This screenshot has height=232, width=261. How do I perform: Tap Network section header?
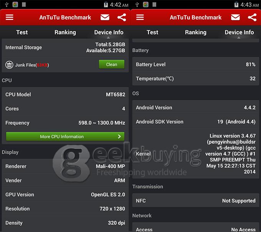[142, 216]
